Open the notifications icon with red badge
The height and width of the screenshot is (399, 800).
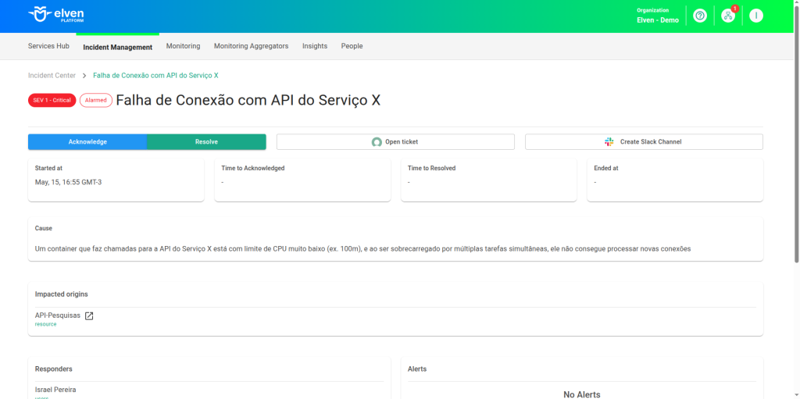point(728,16)
